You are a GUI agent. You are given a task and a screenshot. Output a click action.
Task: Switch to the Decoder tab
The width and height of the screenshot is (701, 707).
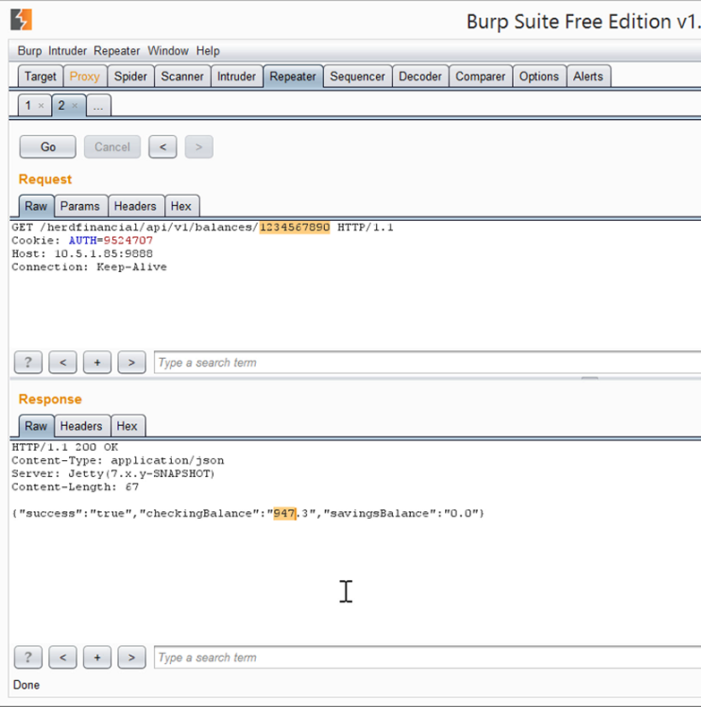coord(420,76)
